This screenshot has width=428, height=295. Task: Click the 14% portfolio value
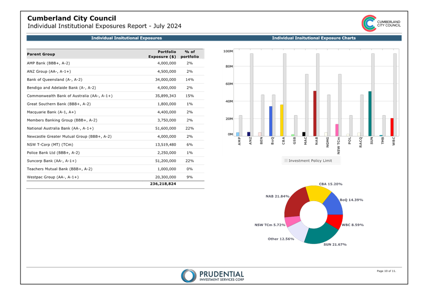click(190, 80)
